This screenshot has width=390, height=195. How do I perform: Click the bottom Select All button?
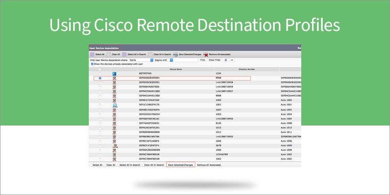98,165
